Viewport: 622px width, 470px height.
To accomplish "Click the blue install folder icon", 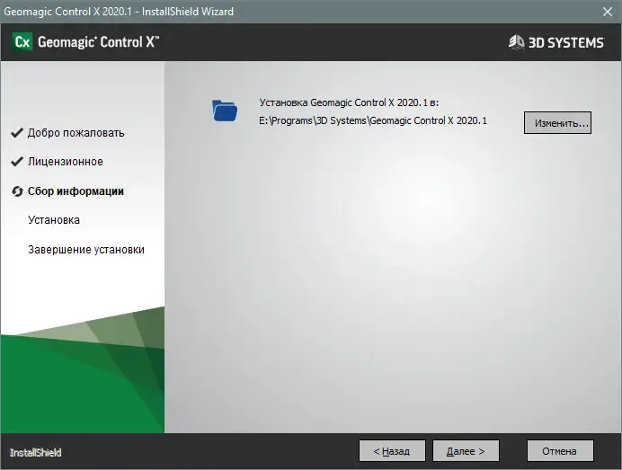I will (225, 111).
